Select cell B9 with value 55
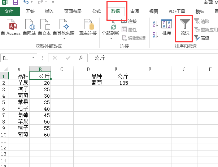The image size is (218, 167). [40, 128]
